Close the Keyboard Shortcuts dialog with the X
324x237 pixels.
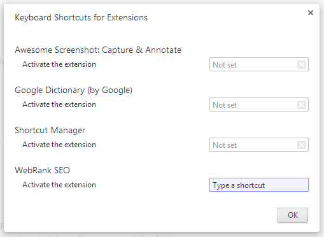pos(311,13)
